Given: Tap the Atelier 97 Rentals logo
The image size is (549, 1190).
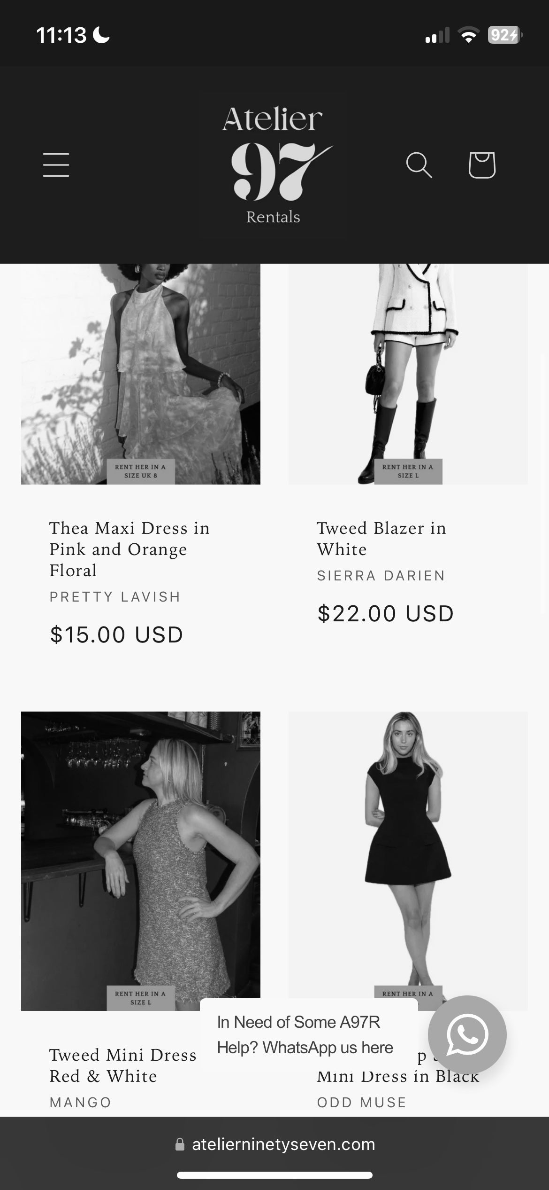Looking at the screenshot, I should (x=274, y=165).
